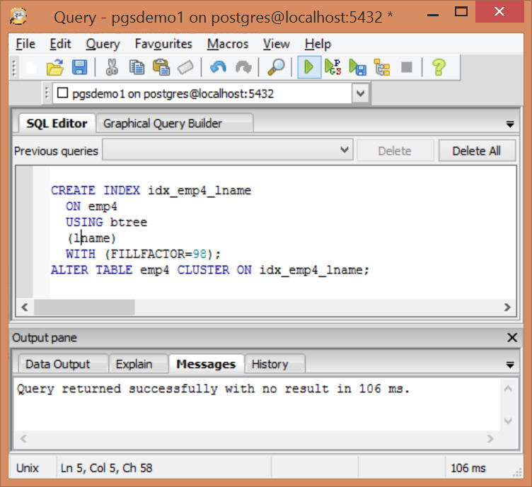Click the CREATE INDEX line in the editor
The image size is (532, 487).
click(151, 190)
